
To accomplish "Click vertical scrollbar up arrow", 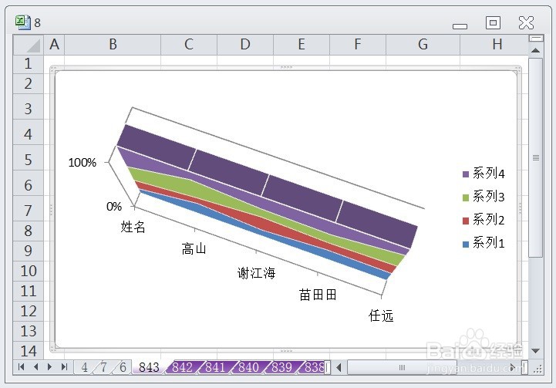I will (x=535, y=51).
